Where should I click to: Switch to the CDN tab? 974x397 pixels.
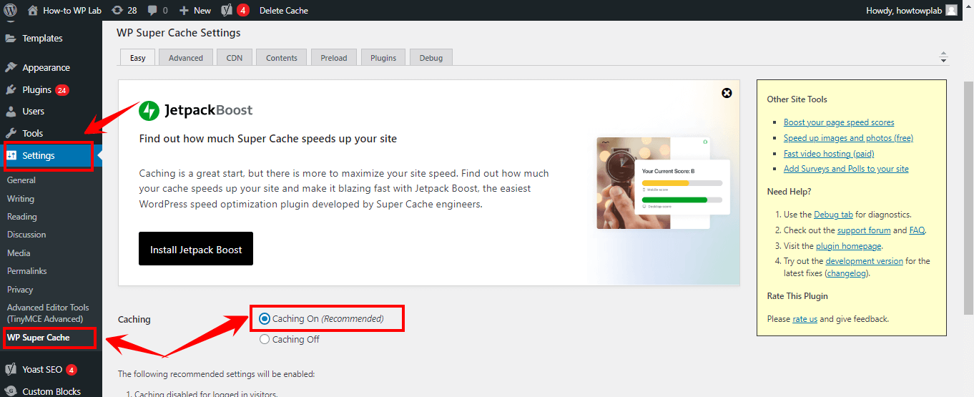coord(235,57)
